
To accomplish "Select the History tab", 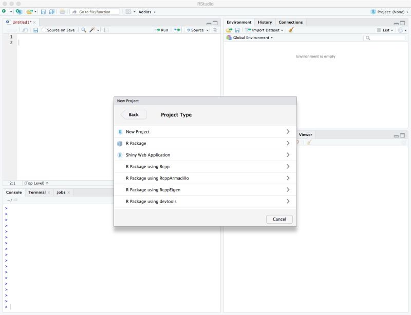I will [x=265, y=22].
